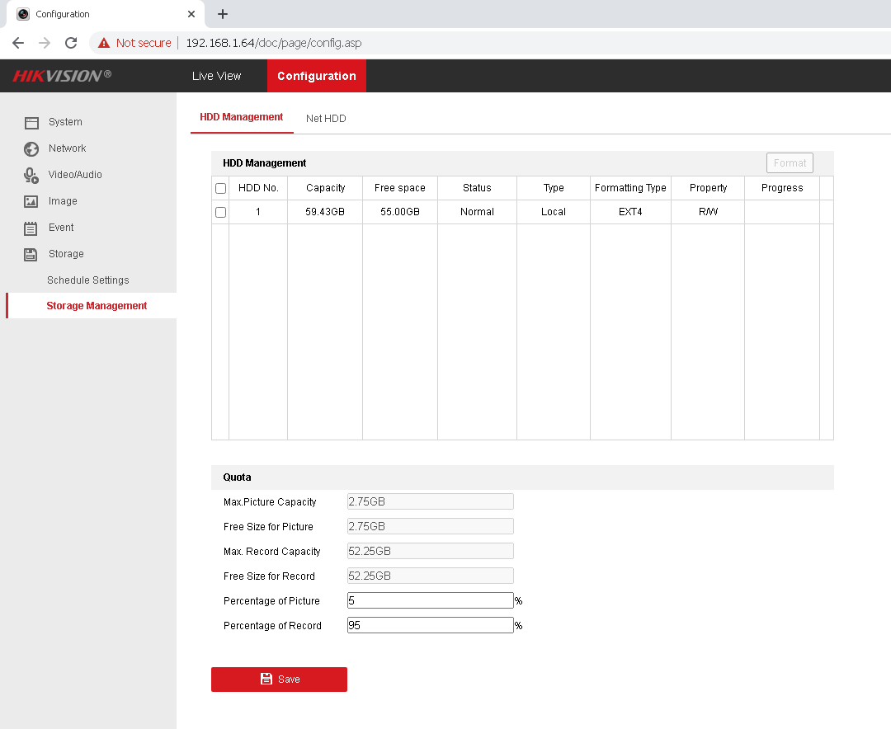Click the Storage floppy disk icon
This screenshot has width=891, height=729.
click(31, 254)
